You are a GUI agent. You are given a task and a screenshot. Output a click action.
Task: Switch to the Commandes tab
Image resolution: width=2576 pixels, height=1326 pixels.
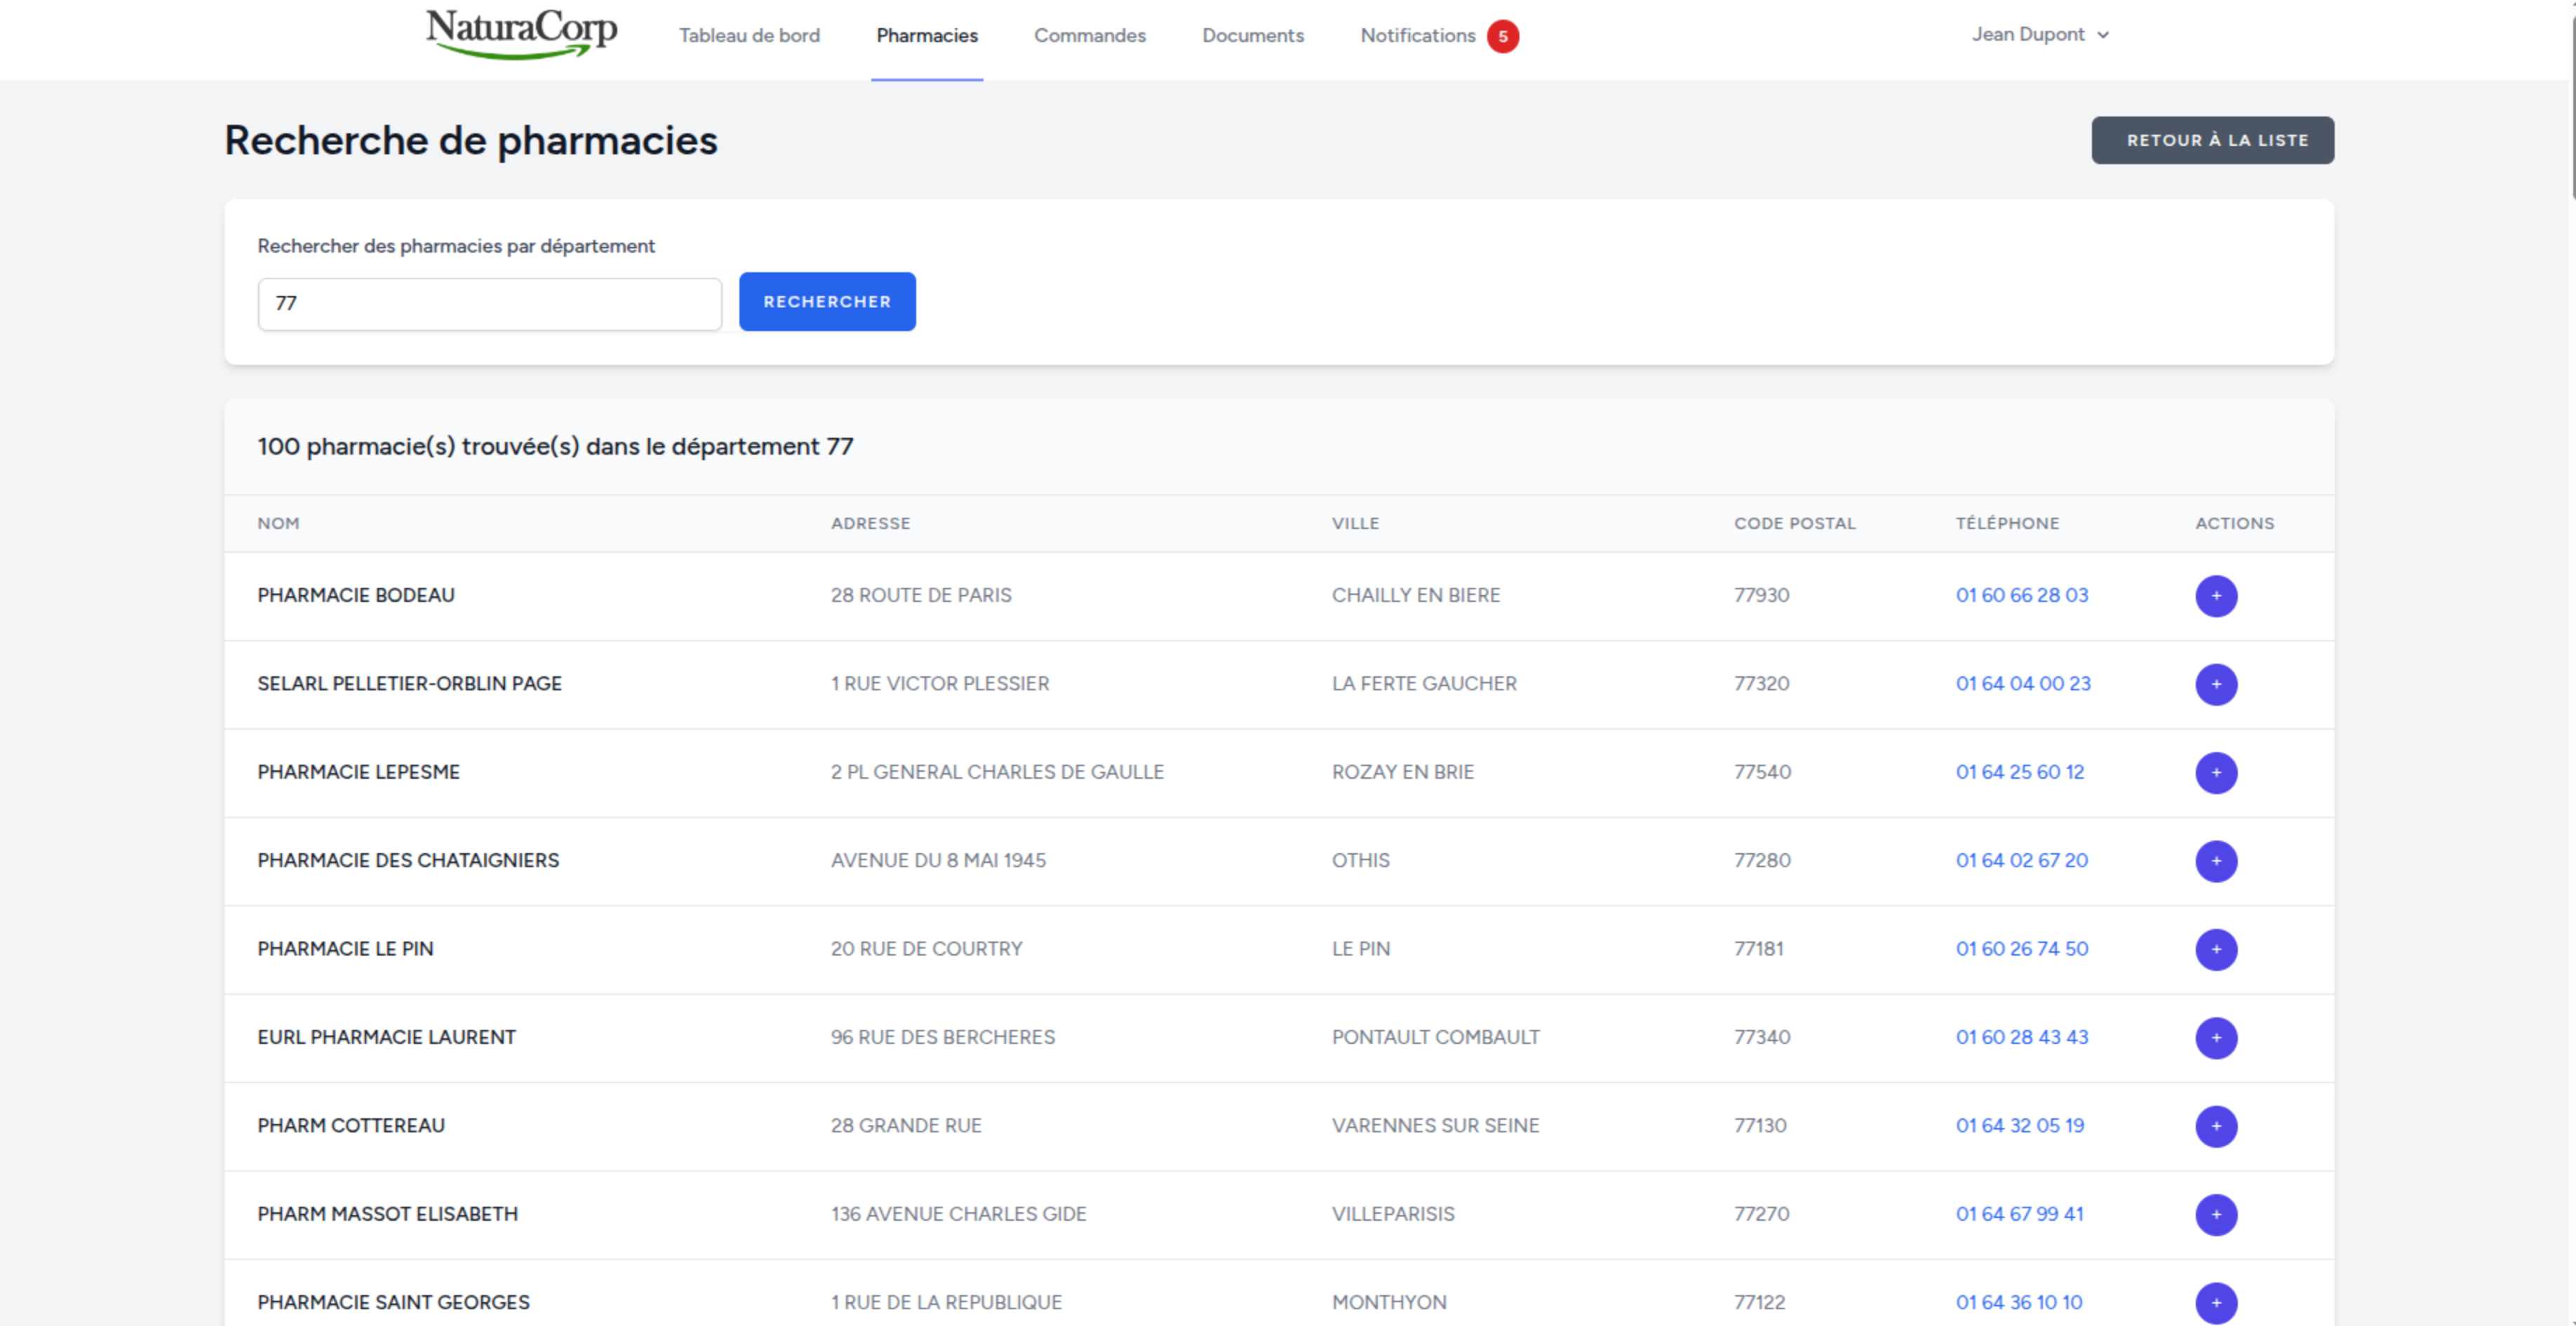pos(1089,36)
